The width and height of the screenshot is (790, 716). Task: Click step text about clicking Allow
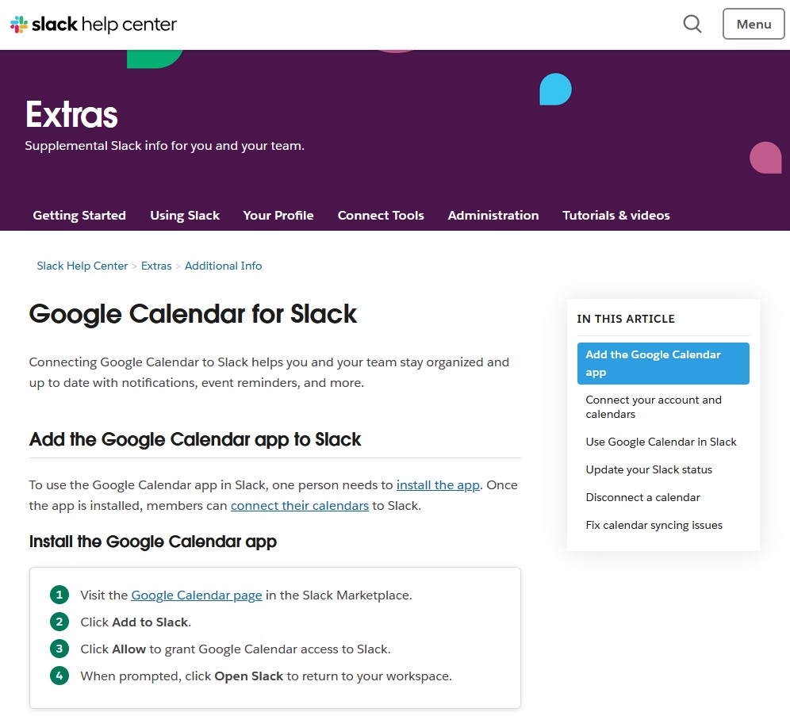(236, 649)
